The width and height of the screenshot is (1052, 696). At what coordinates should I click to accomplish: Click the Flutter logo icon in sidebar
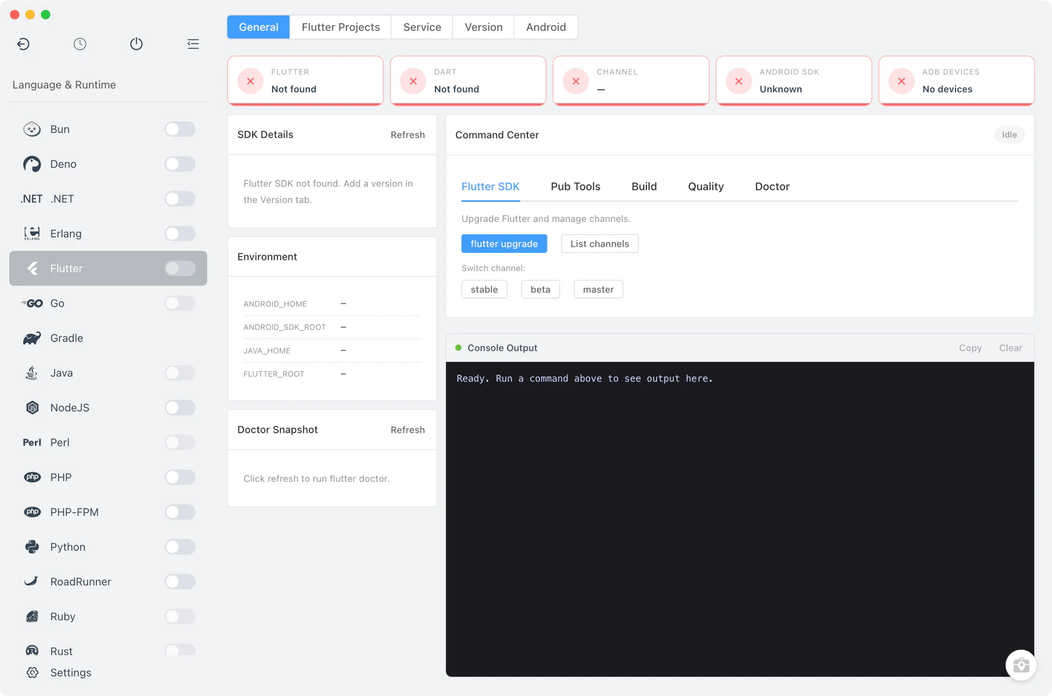32,268
